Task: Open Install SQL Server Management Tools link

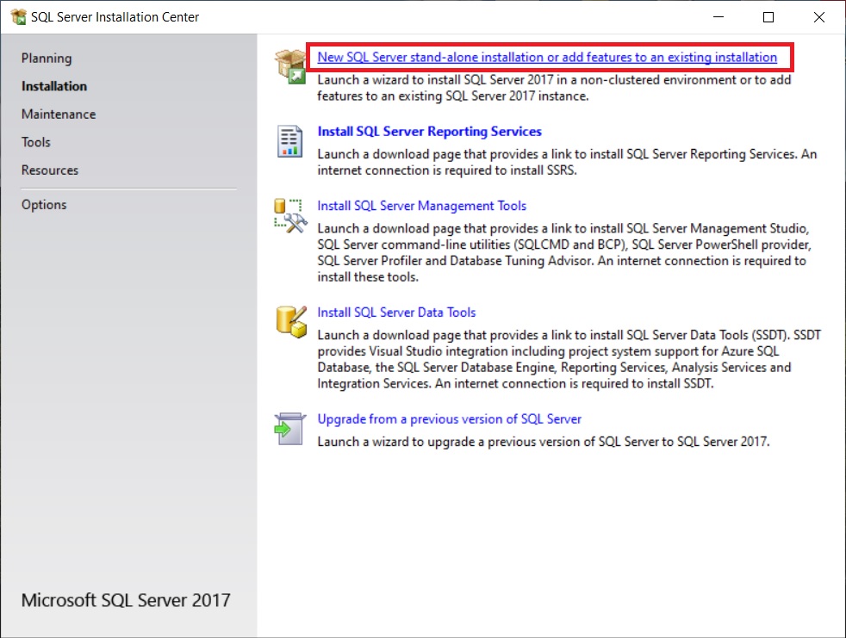Action: [x=421, y=206]
